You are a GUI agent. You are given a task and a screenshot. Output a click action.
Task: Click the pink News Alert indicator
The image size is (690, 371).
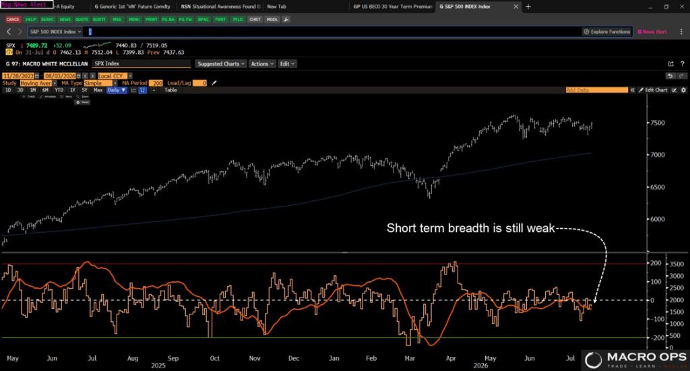[652, 32]
